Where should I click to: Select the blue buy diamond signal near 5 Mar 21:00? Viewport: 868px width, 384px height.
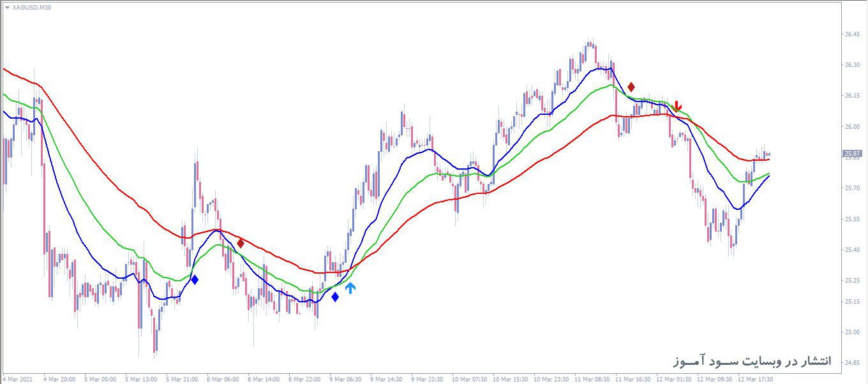(x=195, y=279)
